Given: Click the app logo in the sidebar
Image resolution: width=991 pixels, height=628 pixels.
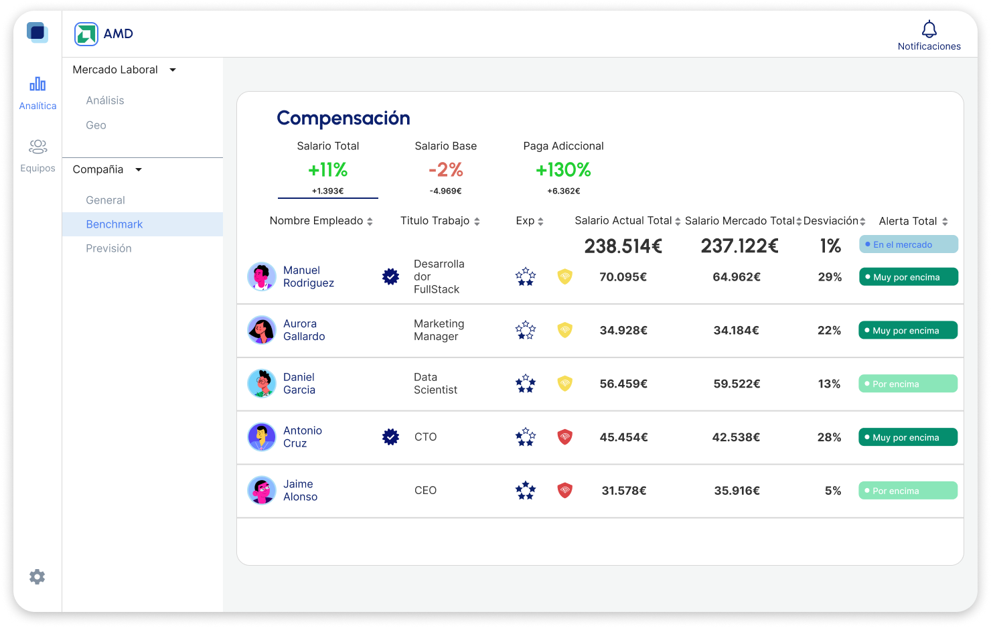Looking at the screenshot, I should pyautogui.click(x=37, y=32).
